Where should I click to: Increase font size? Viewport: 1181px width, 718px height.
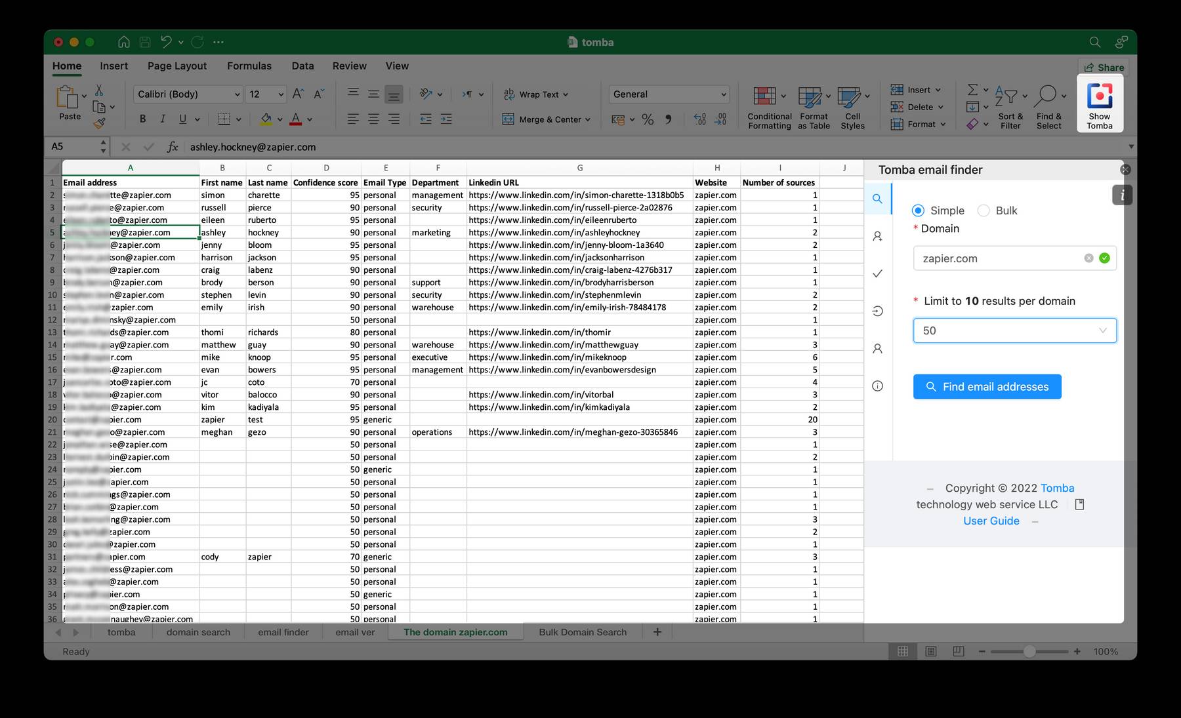click(x=298, y=94)
